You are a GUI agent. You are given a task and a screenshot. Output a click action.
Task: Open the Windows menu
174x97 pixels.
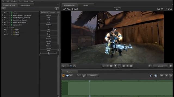14,1
